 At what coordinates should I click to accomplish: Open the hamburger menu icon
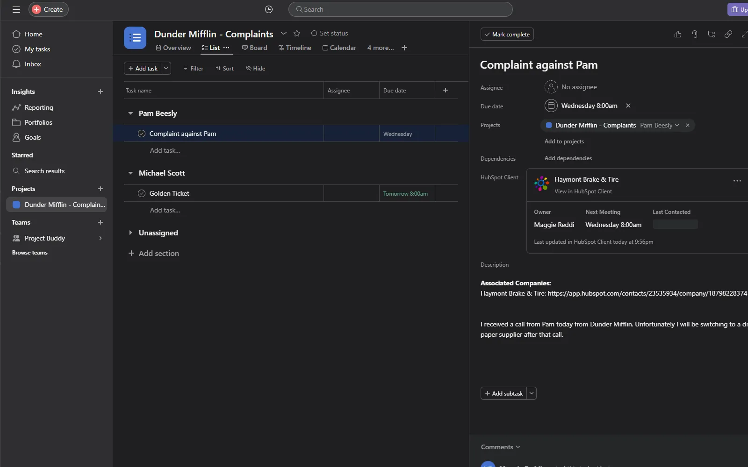tap(16, 9)
